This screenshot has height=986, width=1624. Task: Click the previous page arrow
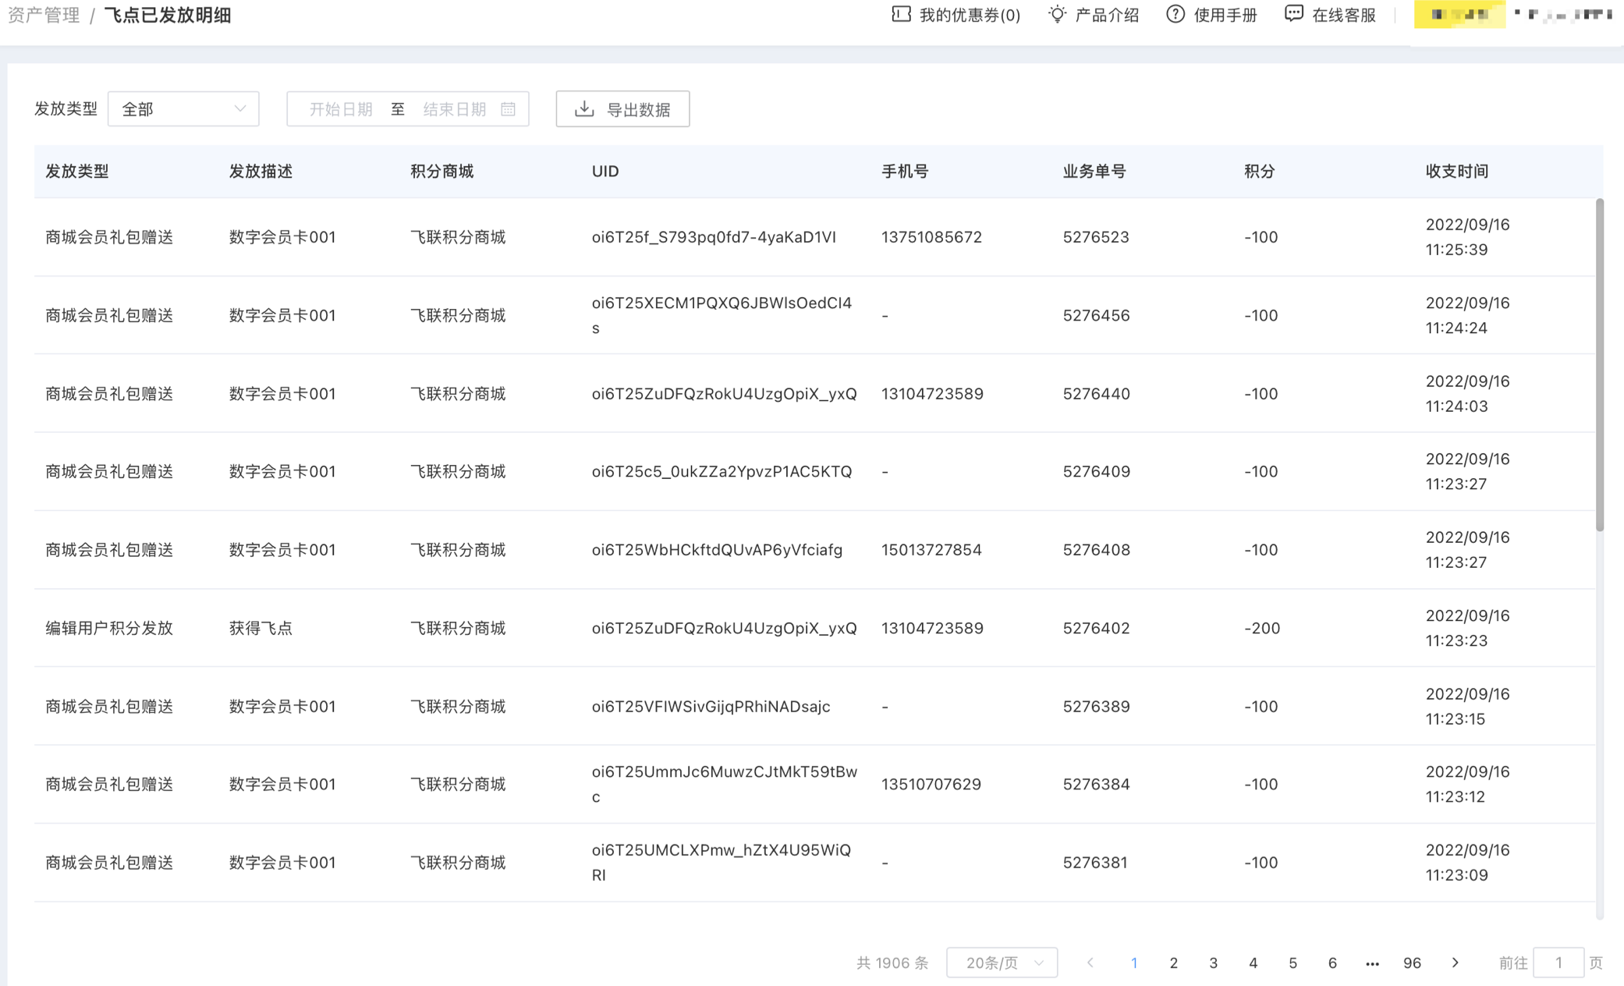click(1090, 963)
